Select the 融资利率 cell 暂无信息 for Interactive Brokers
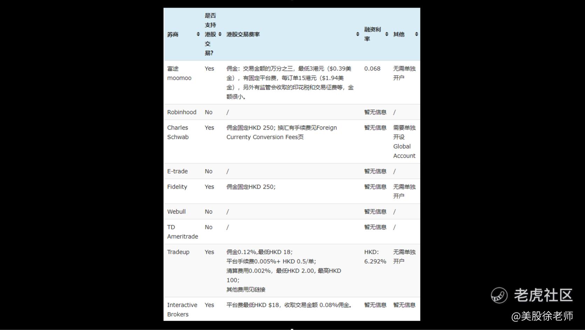Screen dimensions: 585x330 375,305
